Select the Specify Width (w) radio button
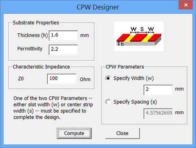This screenshot has width=196, height=148. [x=108, y=78]
